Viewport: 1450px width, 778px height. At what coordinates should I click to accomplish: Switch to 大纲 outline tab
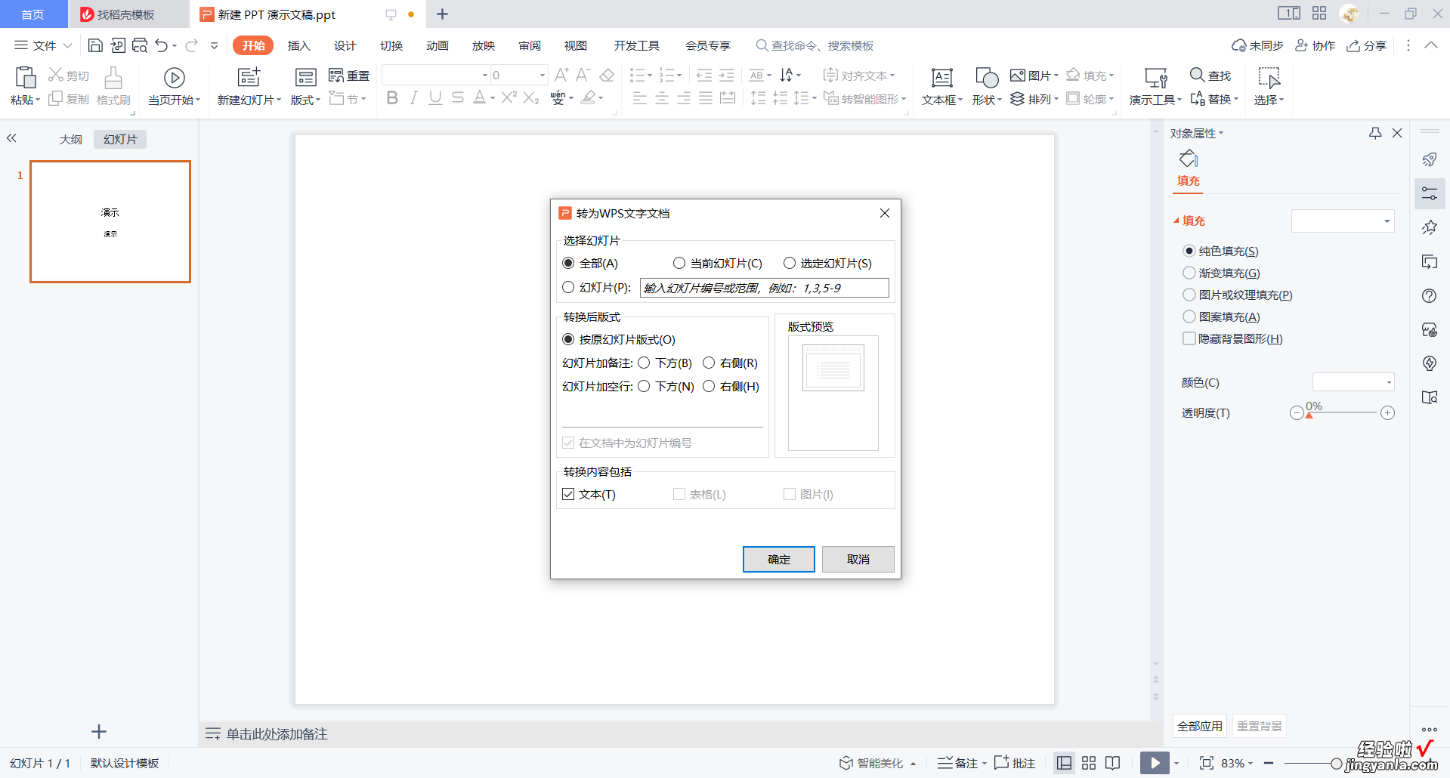point(71,139)
